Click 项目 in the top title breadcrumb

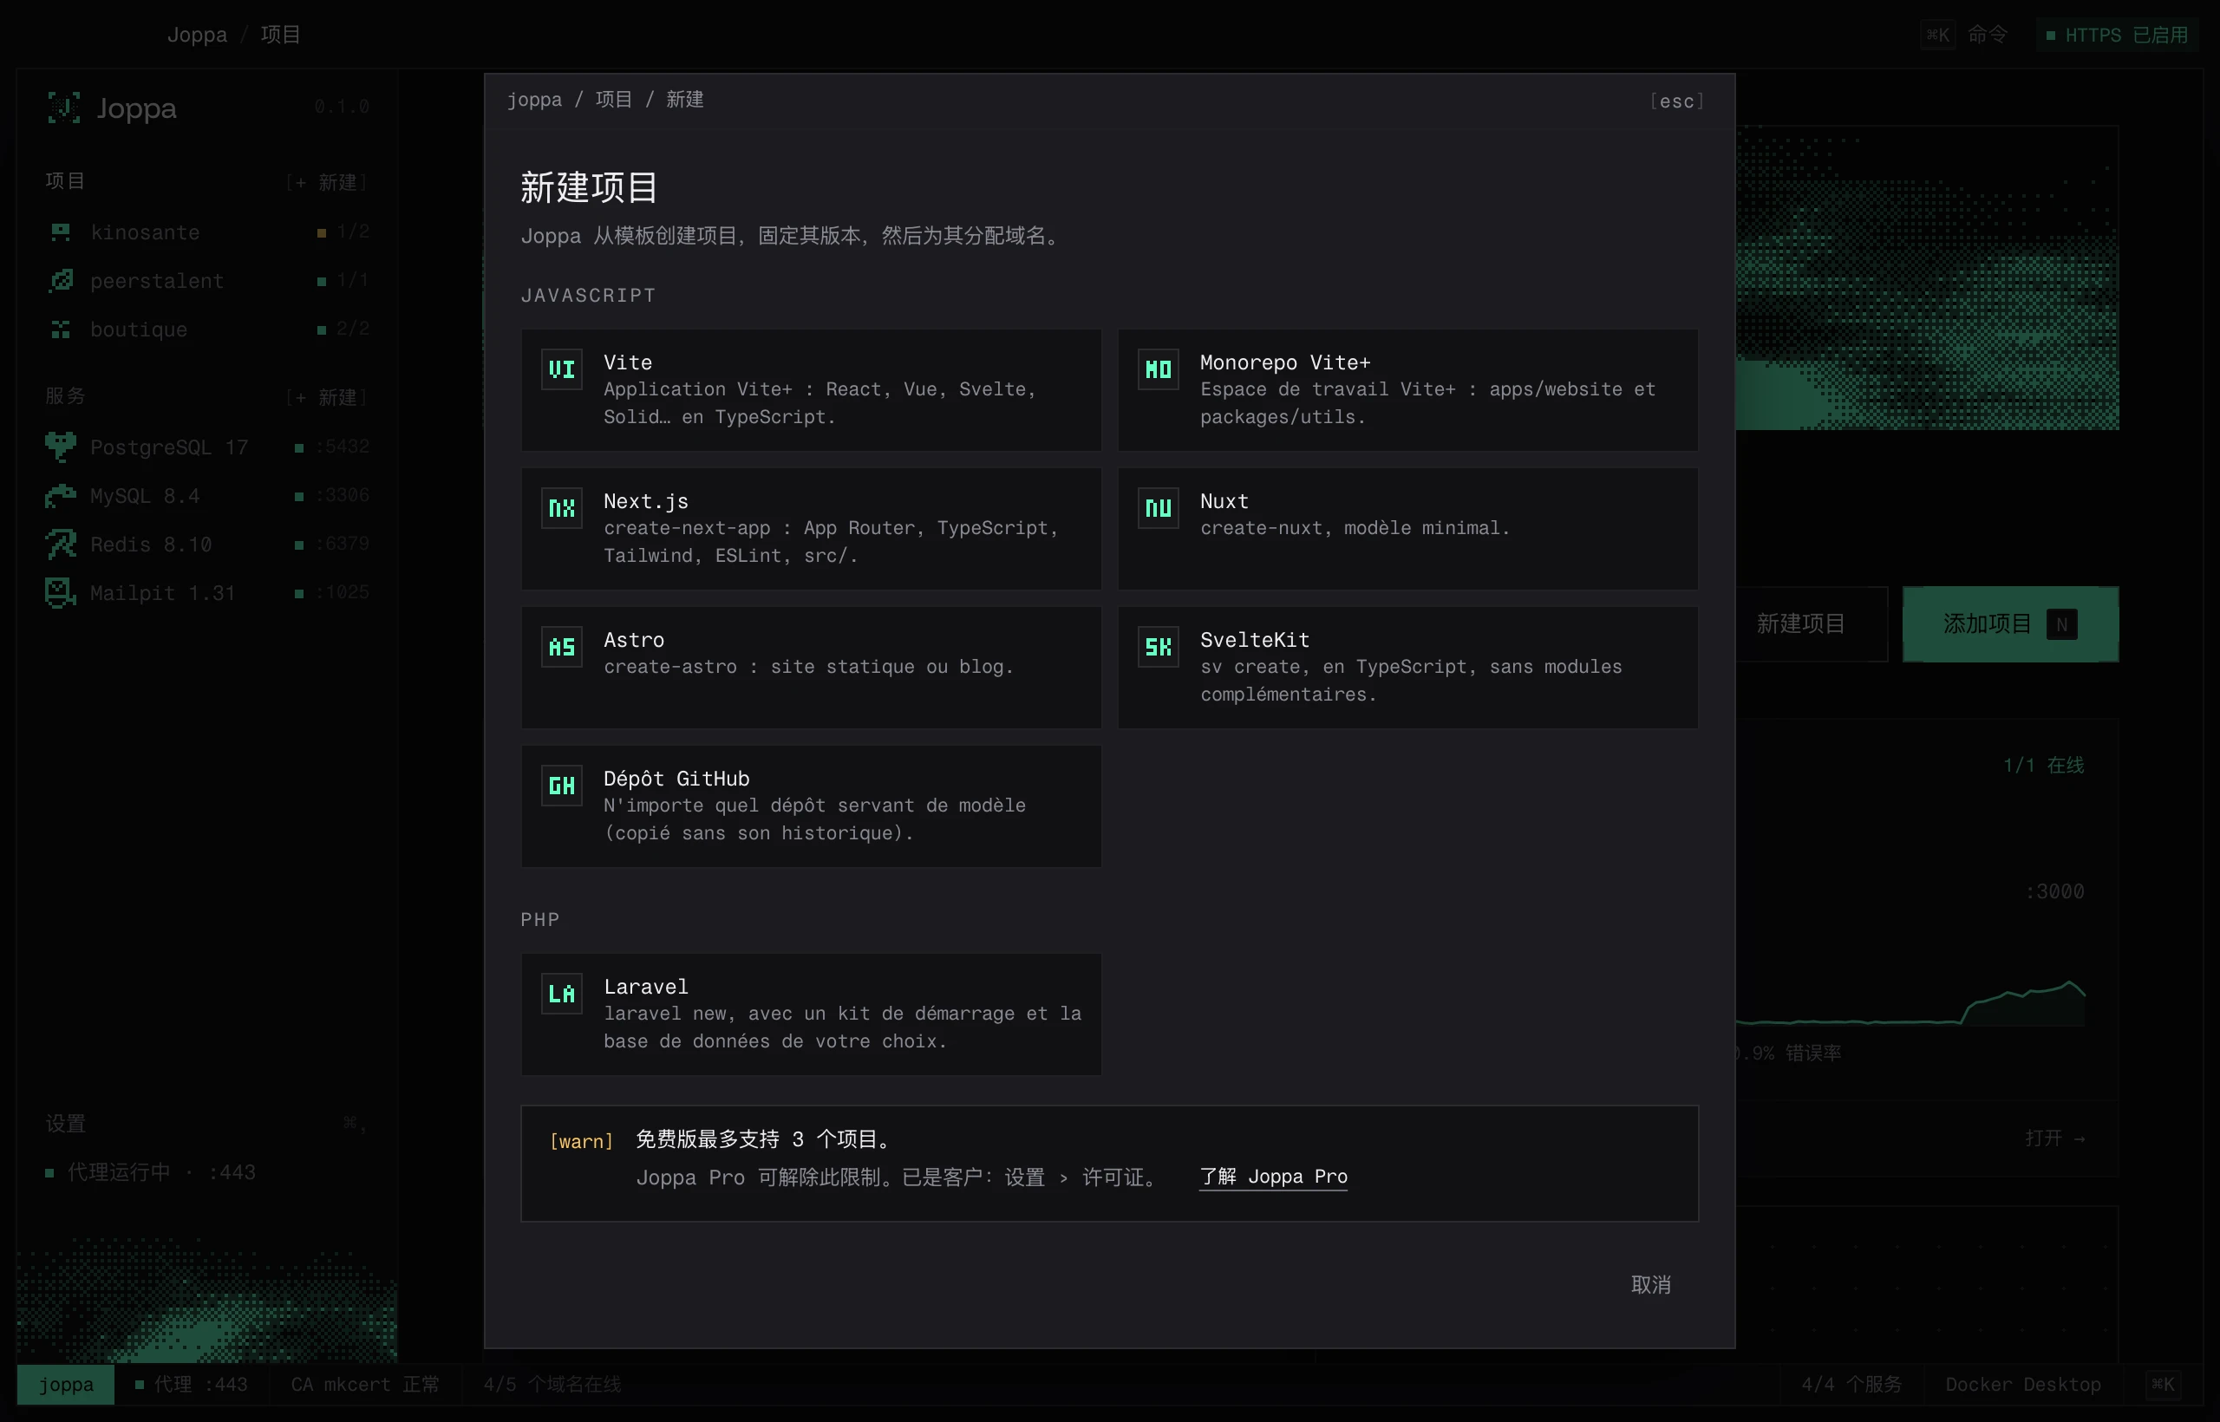click(x=281, y=35)
